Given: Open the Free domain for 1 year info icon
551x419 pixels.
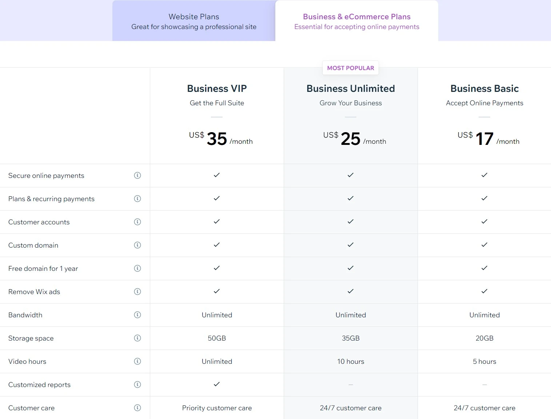Looking at the screenshot, I should tap(137, 268).
